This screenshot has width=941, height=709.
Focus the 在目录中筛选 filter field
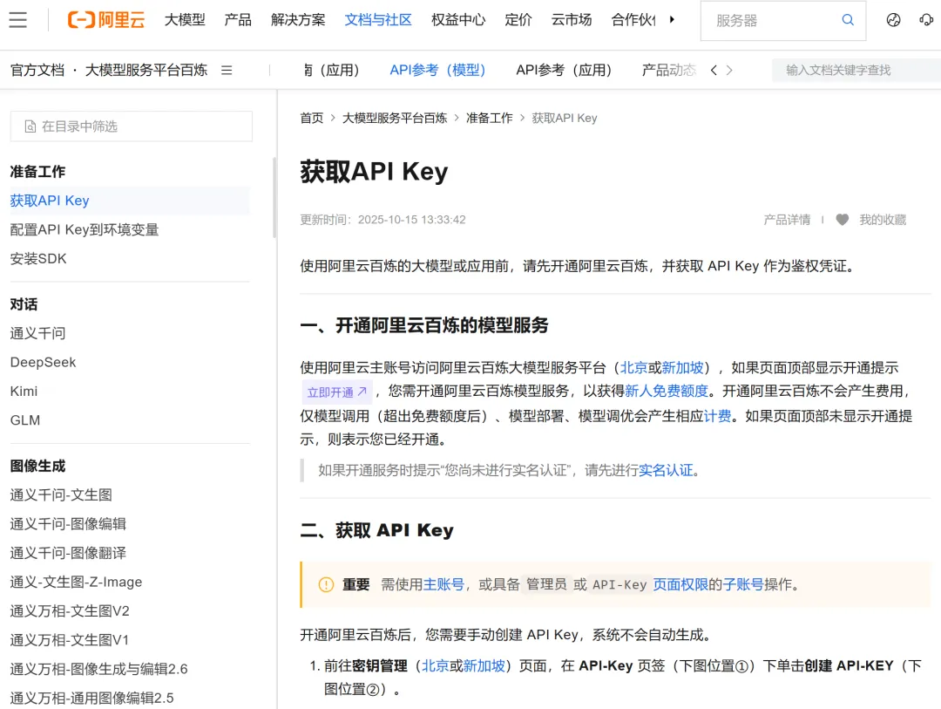(132, 126)
